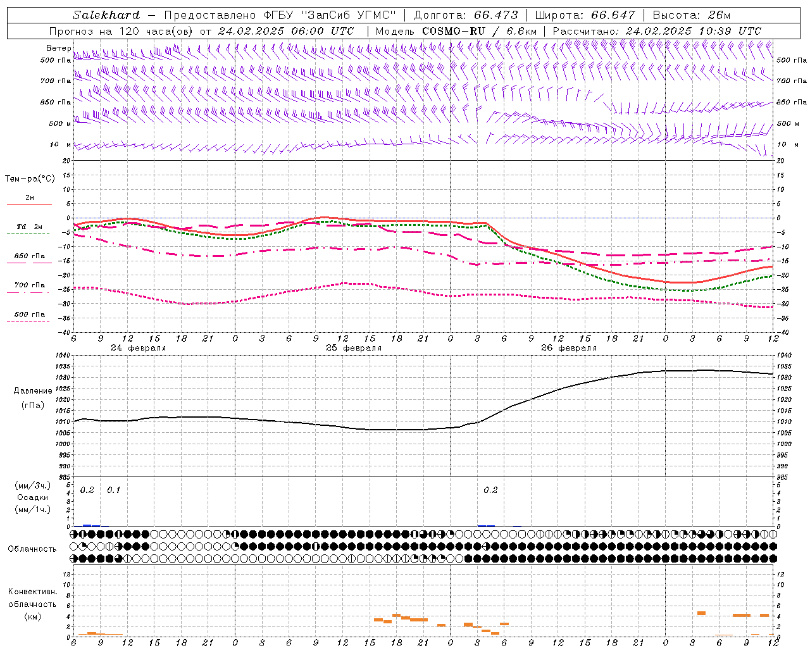Click the Модель COSMO-RU / 6.6км label

point(456,31)
